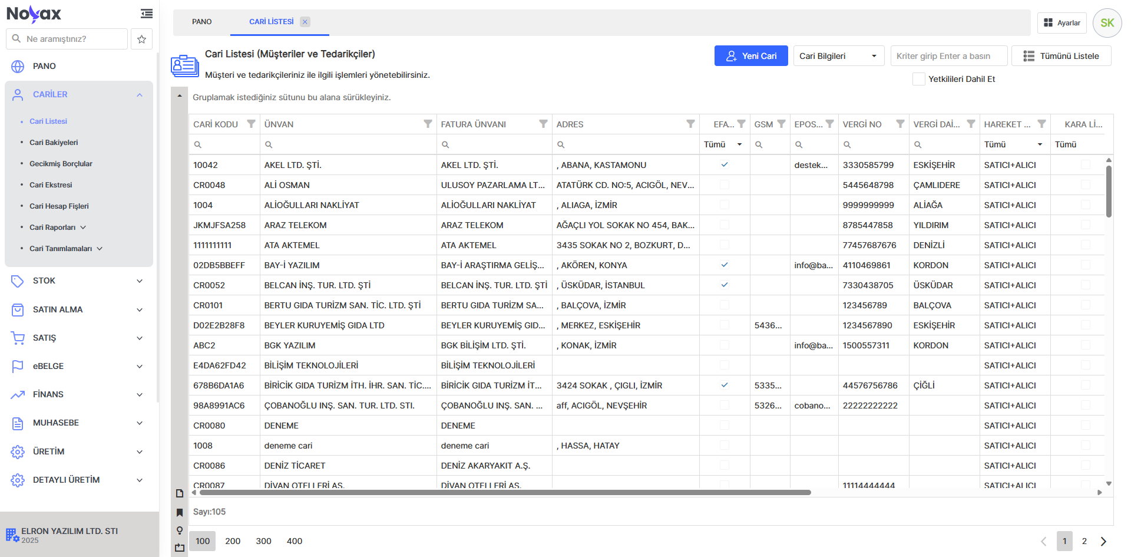
Task: Click the bookmark icon in the left grid toolbar
Action: tap(180, 512)
